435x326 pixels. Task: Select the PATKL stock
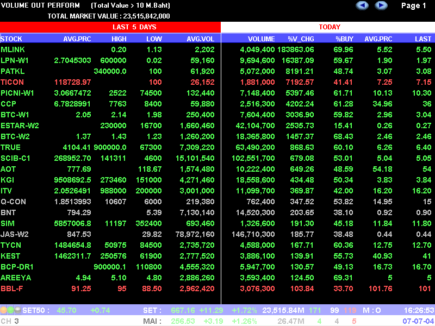pos(13,71)
